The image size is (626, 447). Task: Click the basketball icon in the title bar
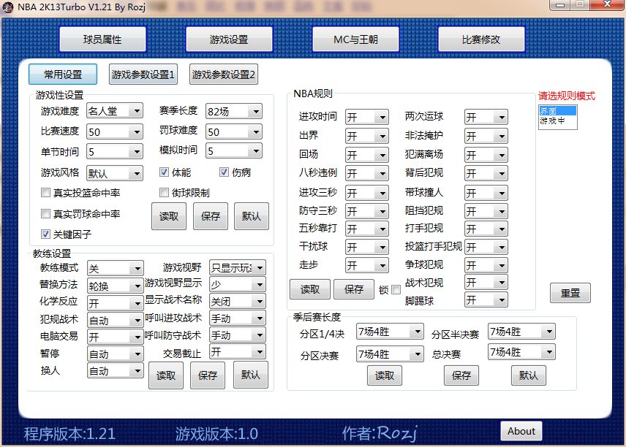click(x=7, y=6)
